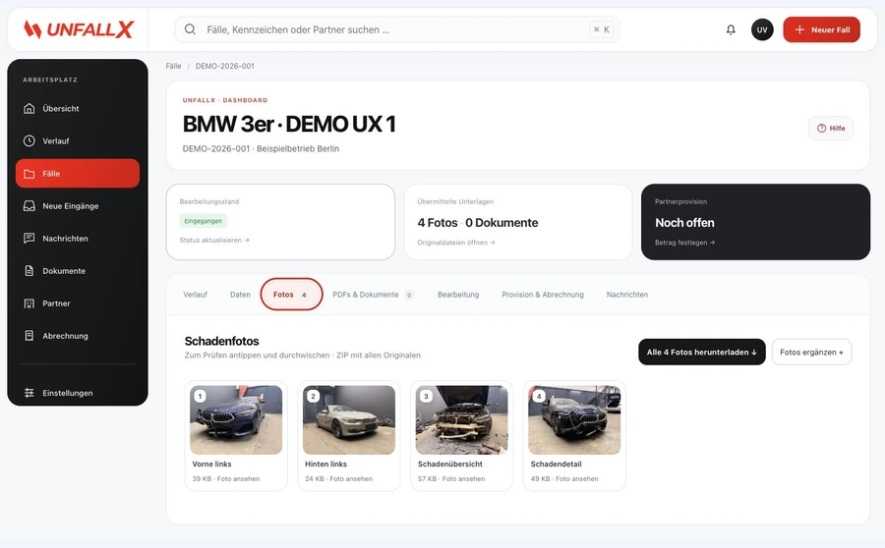
Task: Open photo 1 Vorne links thumbnail
Action: coord(236,420)
